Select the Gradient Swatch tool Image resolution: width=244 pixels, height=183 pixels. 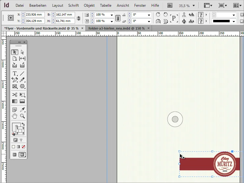tap(14, 101)
